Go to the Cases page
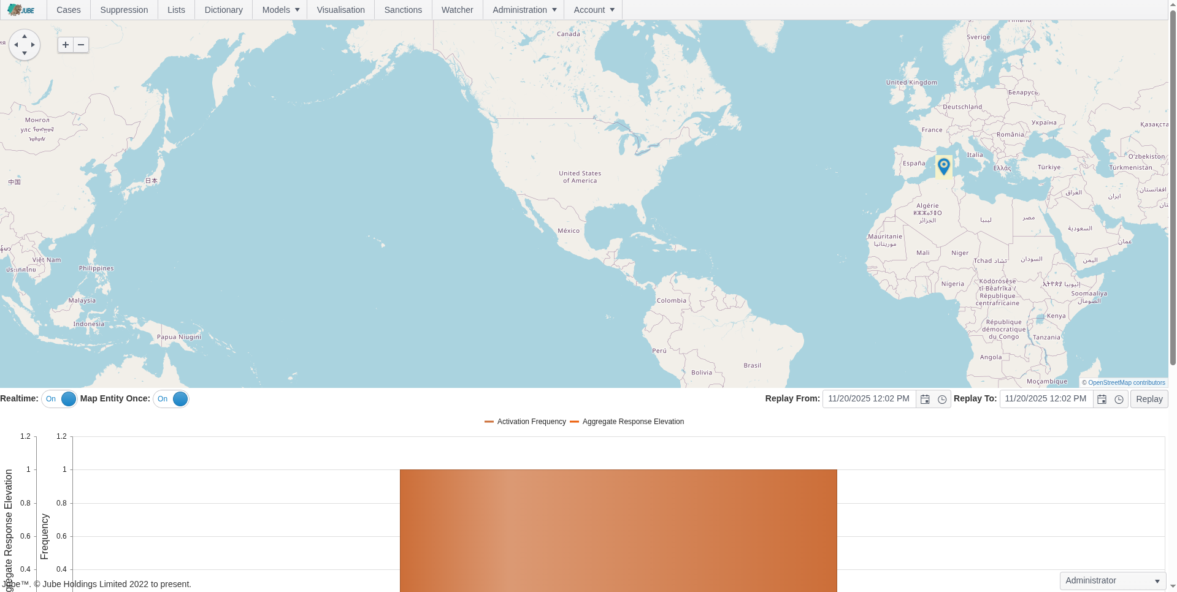This screenshot has height=592, width=1177. coord(69,10)
